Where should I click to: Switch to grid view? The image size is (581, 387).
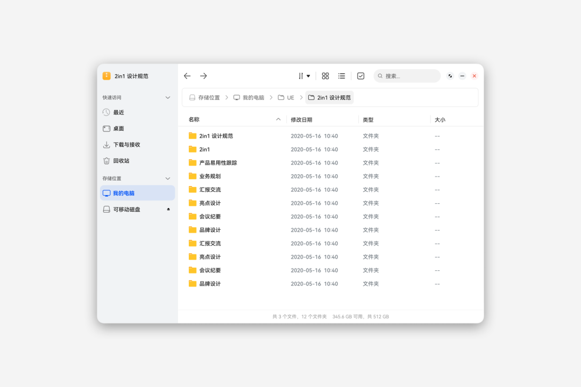(x=325, y=76)
